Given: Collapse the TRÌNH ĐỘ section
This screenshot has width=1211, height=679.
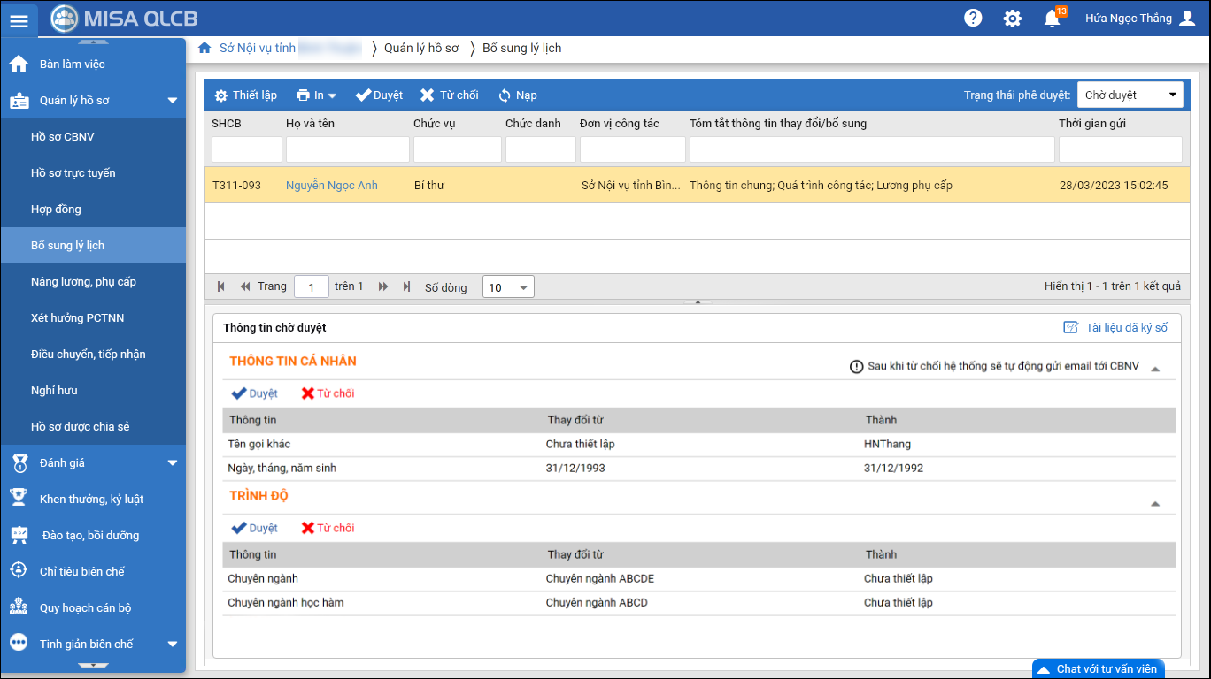Looking at the screenshot, I should 1155,504.
